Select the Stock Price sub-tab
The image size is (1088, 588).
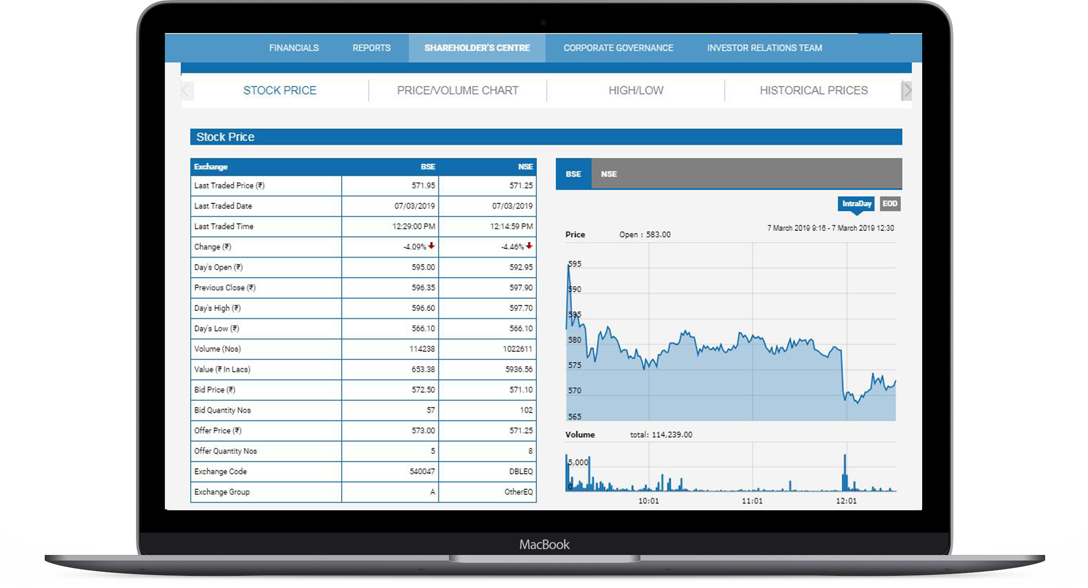279,90
